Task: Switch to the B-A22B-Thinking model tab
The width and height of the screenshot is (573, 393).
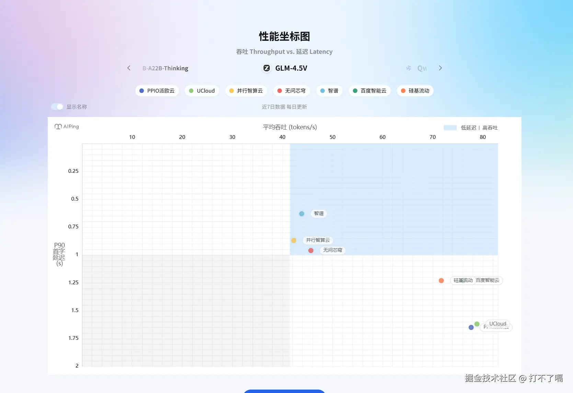Action: coord(165,68)
